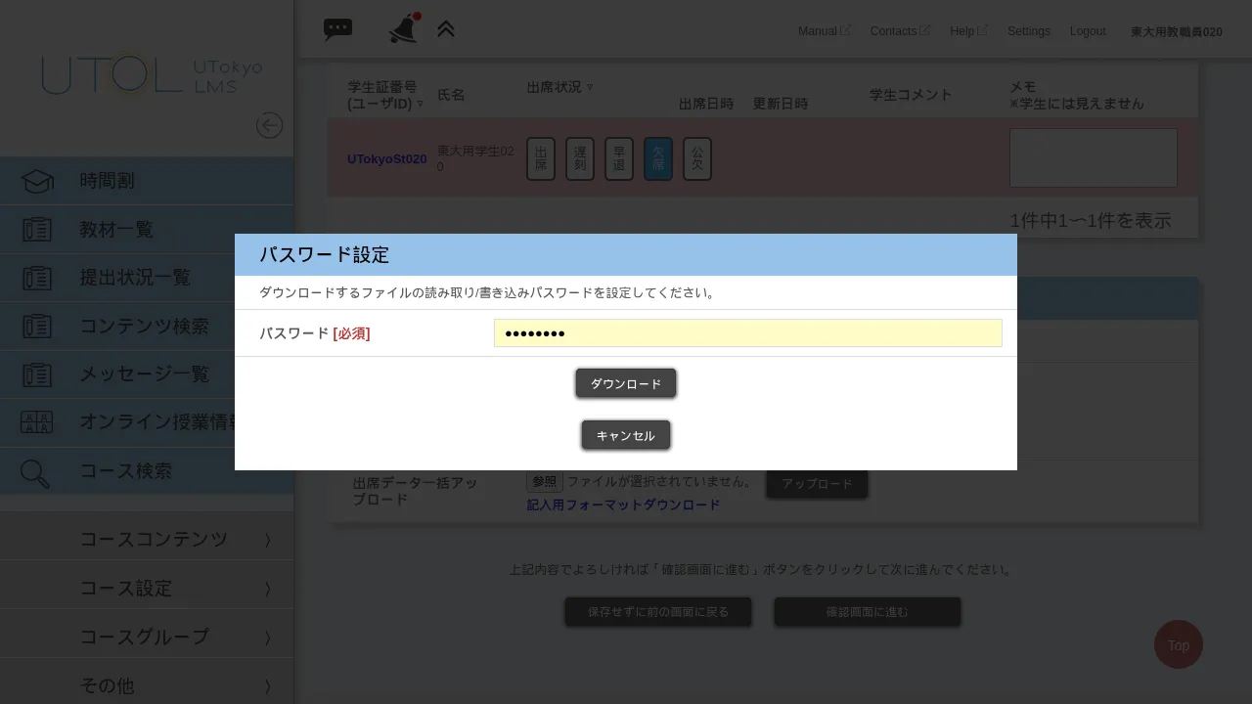Open the 出席状況 filter dropdown
The image size is (1252, 704).
591,87
